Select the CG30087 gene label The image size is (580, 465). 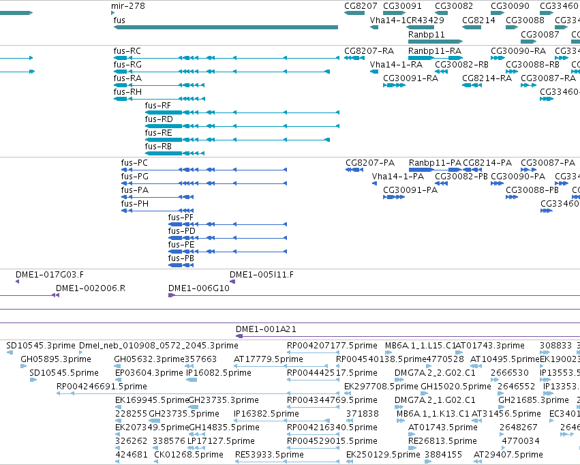(540, 34)
